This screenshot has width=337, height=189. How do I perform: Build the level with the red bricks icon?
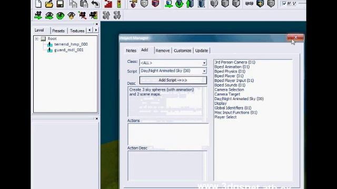pos(108,4)
